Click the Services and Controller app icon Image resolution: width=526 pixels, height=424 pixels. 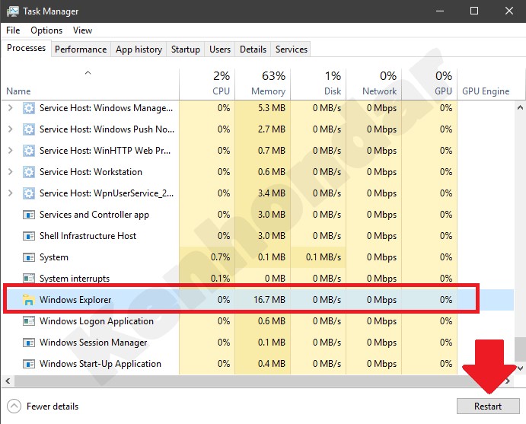point(29,215)
